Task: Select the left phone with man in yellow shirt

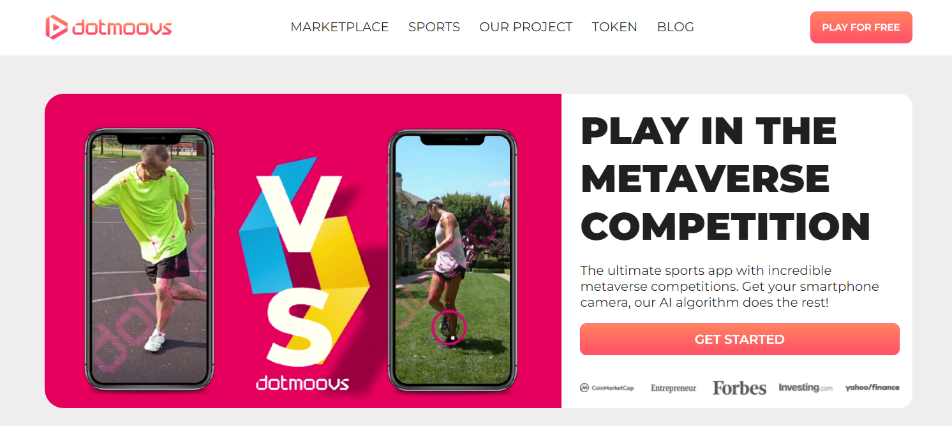Action: click(150, 259)
